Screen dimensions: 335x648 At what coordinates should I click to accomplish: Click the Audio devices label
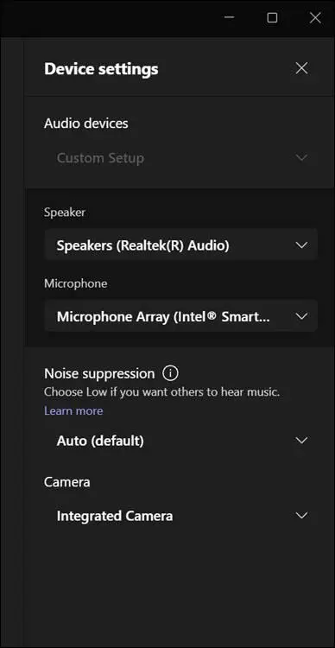86,124
